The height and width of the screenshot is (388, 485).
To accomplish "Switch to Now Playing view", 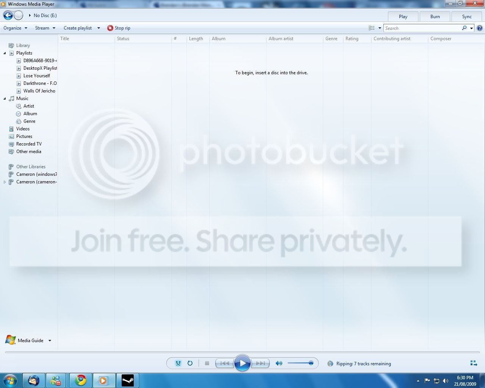I will pyautogui.click(x=474, y=363).
